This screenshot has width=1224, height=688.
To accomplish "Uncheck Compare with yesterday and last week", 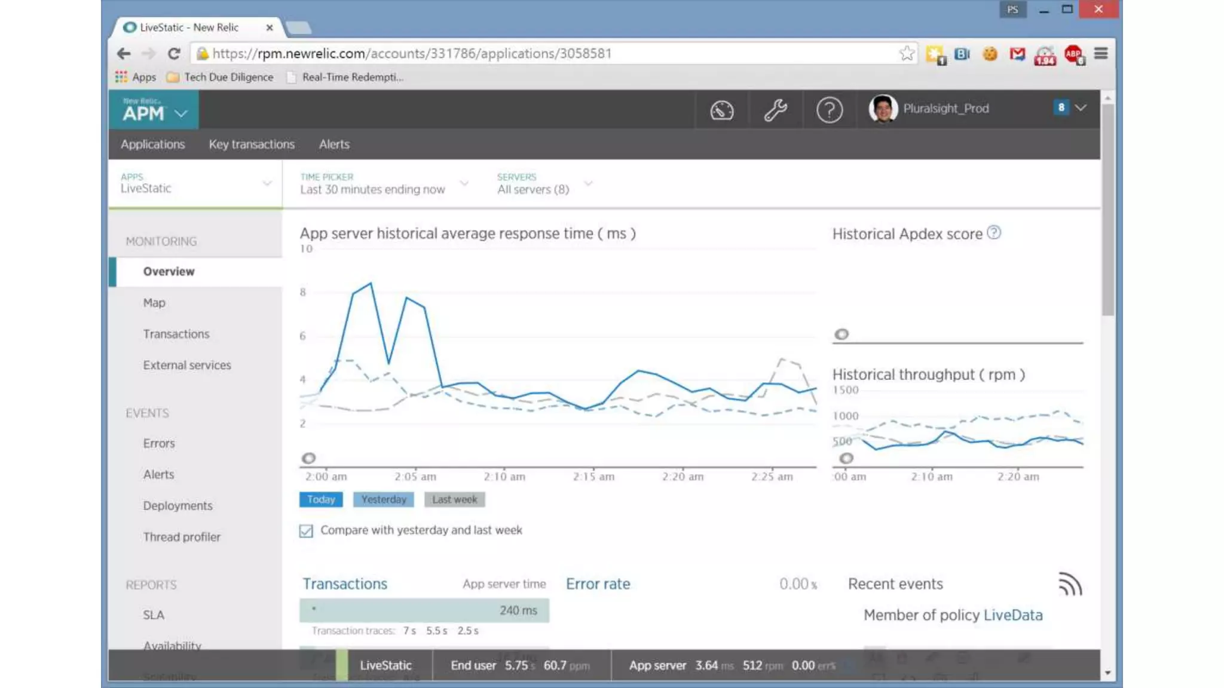I will 306,531.
